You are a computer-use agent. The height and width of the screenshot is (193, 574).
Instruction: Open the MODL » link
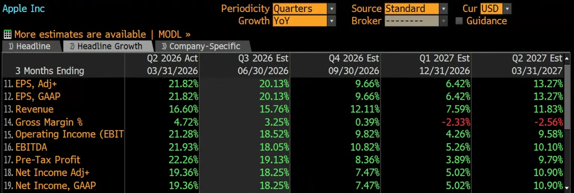coord(174,35)
